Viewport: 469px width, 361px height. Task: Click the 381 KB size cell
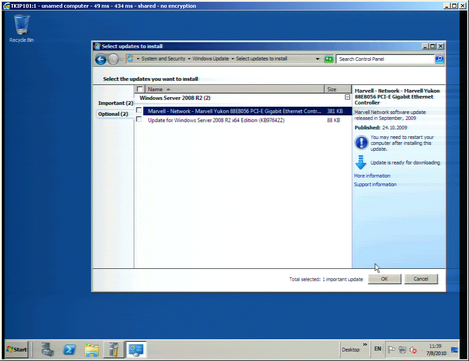(334, 111)
